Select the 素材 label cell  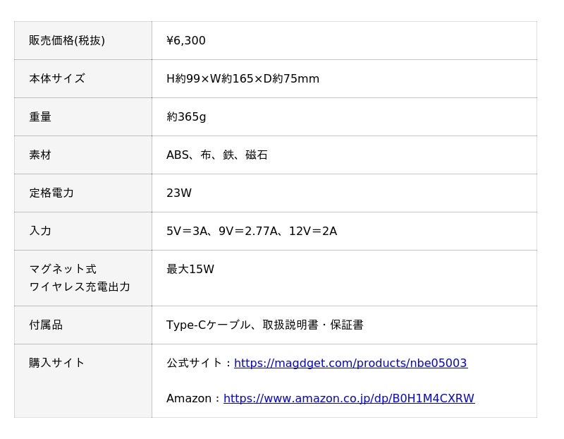click(83, 155)
